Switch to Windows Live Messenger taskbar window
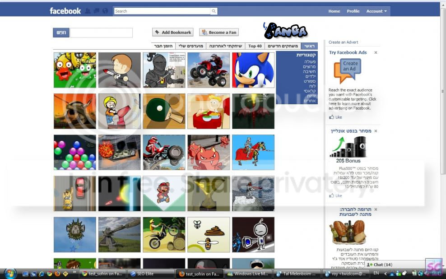This screenshot has height=279, width=446. coord(248,274)
